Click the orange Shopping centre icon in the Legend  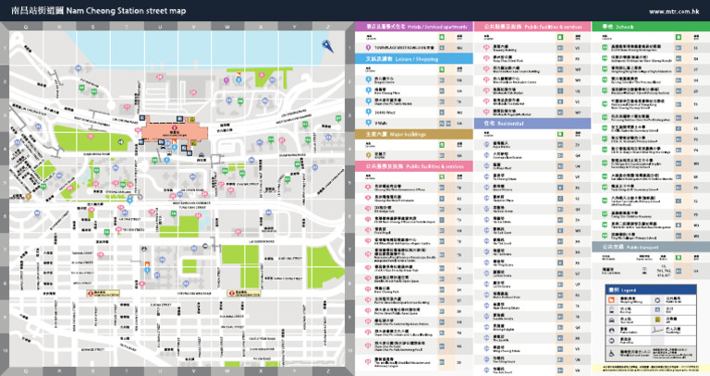(x=611, y=300)
